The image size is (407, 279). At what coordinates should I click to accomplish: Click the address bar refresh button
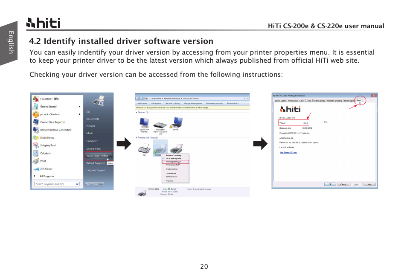pos(247,99)
